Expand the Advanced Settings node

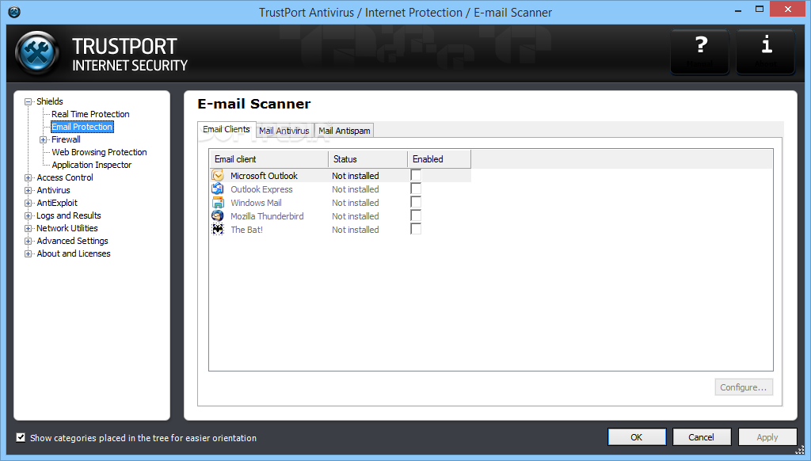tap(29, 241)
